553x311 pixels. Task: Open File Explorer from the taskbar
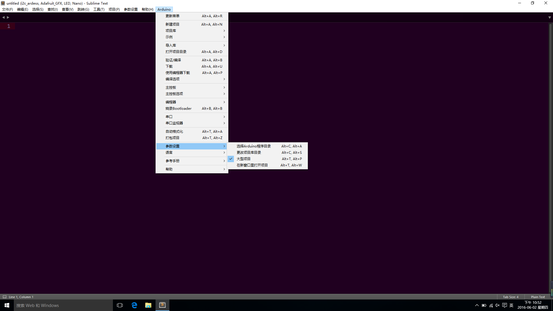[148, 305]
